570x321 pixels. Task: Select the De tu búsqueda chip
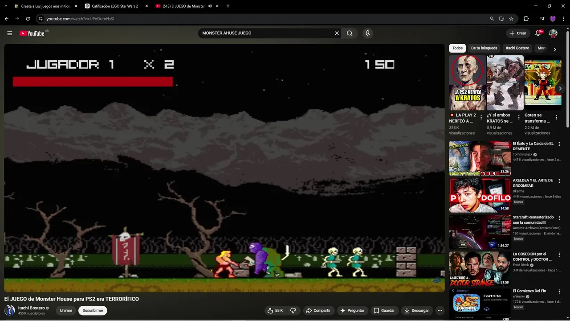(484, 48)
